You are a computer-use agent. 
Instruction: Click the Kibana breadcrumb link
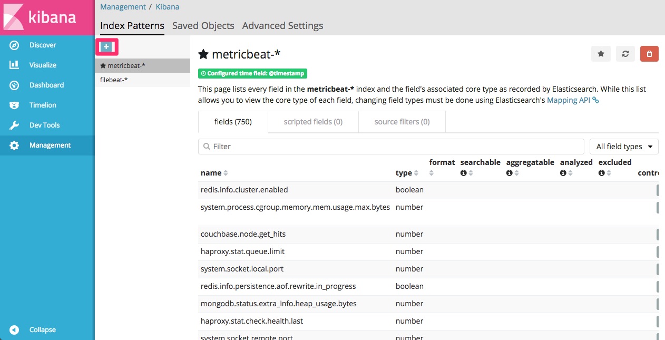point(168,7)
